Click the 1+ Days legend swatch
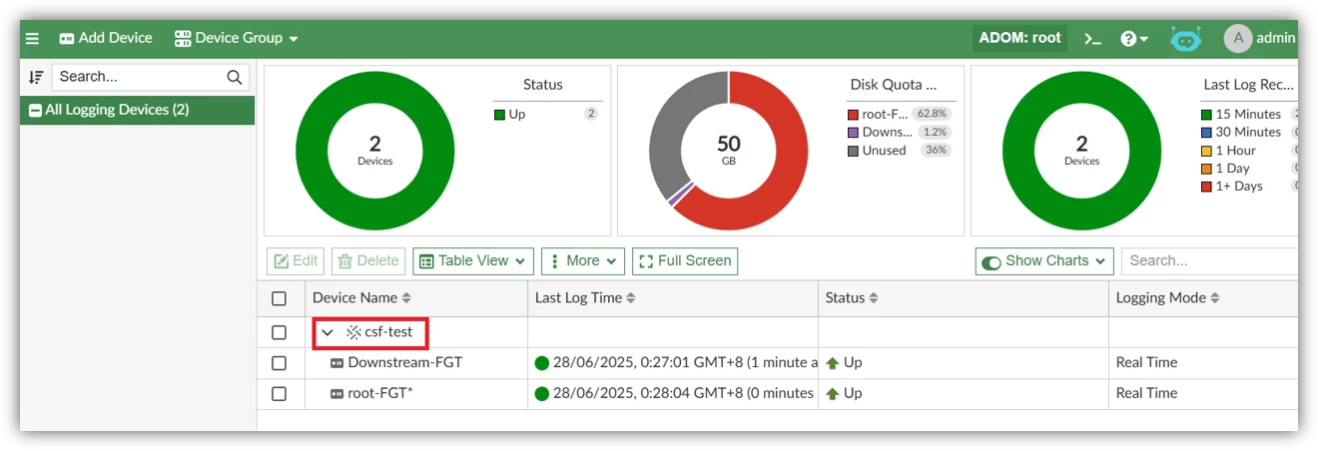Viewport: 1318px width, 451px height. tap(1206, 187)
